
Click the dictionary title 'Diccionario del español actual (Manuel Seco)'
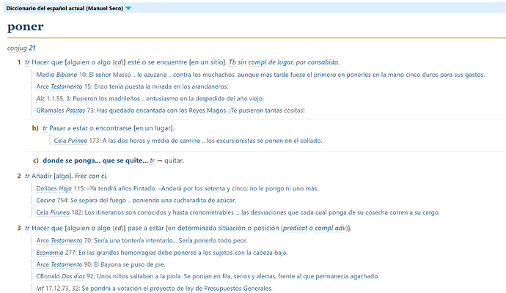(x=65, y=8)
